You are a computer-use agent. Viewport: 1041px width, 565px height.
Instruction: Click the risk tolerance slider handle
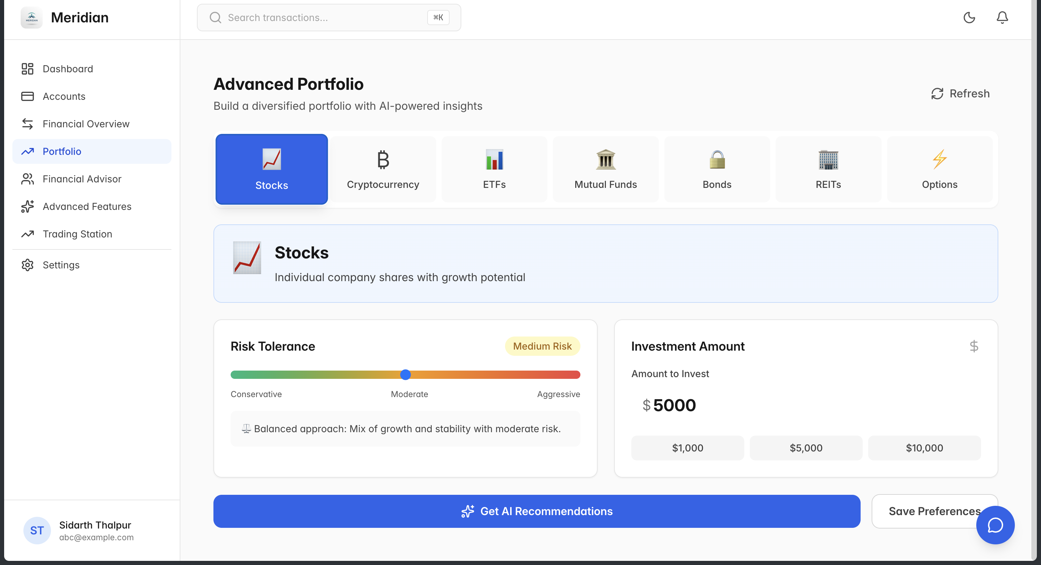[x=405, y=374]
